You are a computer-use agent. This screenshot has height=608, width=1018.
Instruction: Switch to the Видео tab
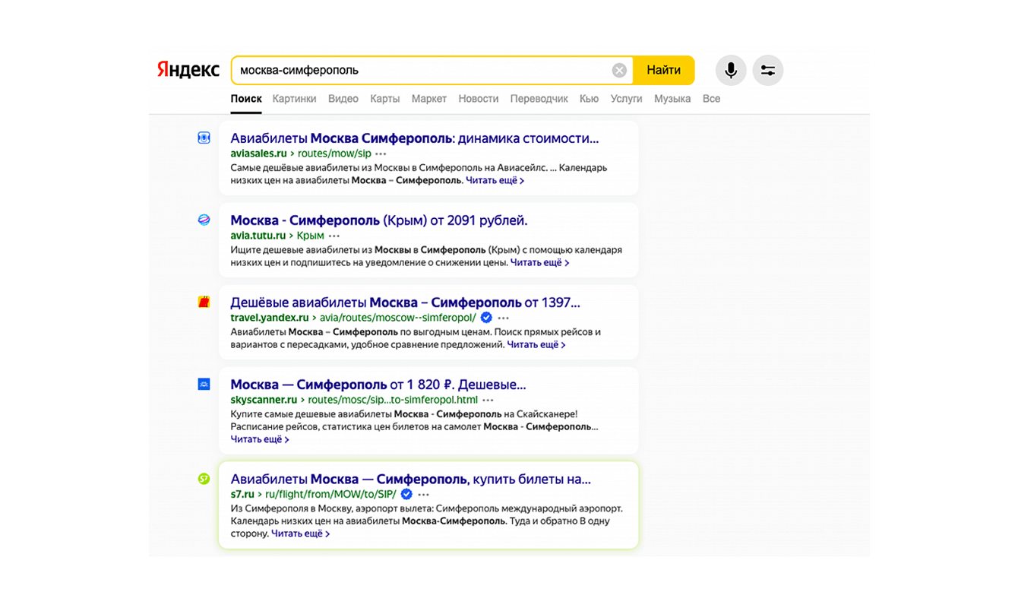343,99
